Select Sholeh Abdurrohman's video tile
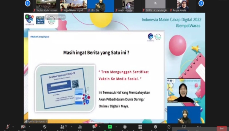 [x=46, y=6]
